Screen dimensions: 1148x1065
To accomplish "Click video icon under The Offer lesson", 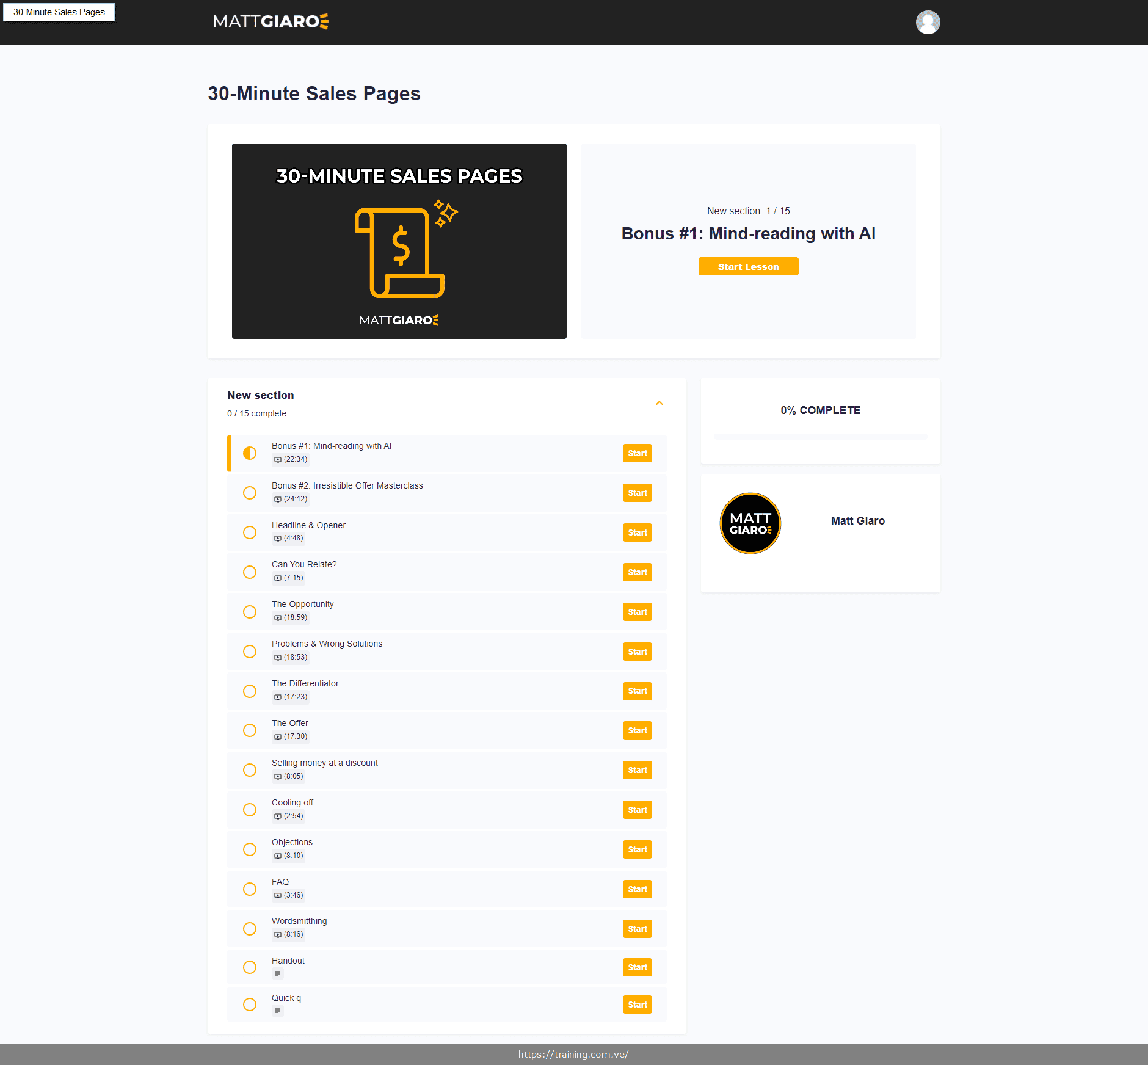I will (x=278, y=737).
